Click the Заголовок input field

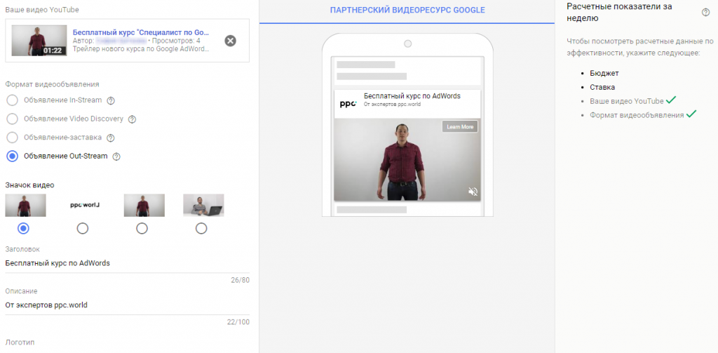point(128,263)
